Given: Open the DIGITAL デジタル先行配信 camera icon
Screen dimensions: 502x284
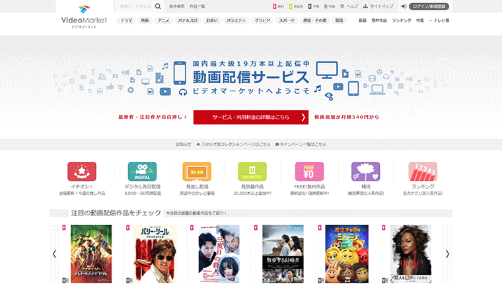Looking at the screenshot, I should pyautogui.click(x=142, y=172).
